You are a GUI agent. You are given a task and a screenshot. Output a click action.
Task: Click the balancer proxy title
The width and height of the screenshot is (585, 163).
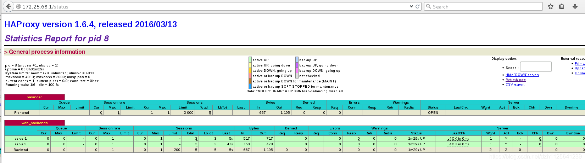[34, 97]
